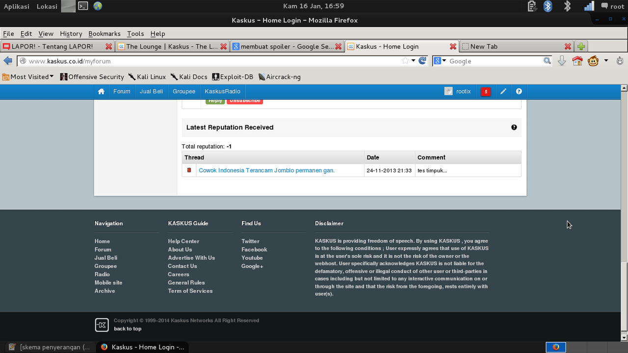Open the Downloads arrow icon
The width and height of the screenshot is (628, 353).
(x=562, y=61)
